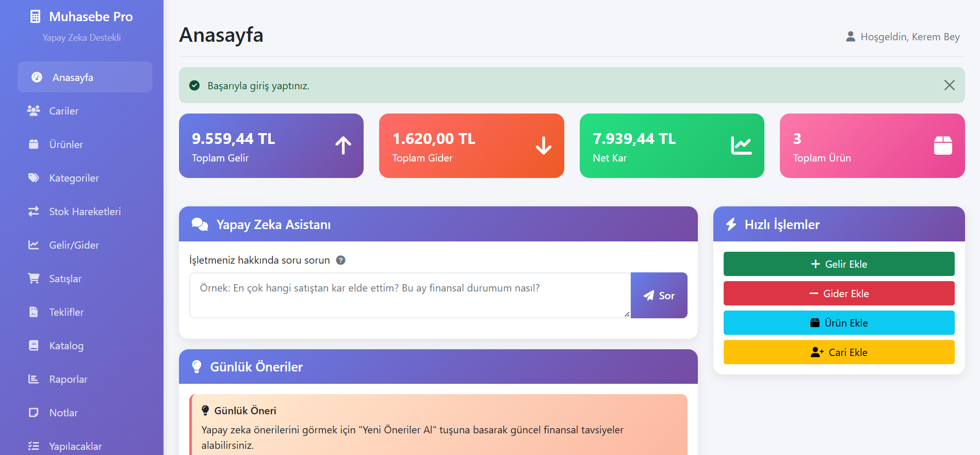The height and width of the screenshot is (455, 980).
Task: Click the help question mark icon
Action: (340, 260)
